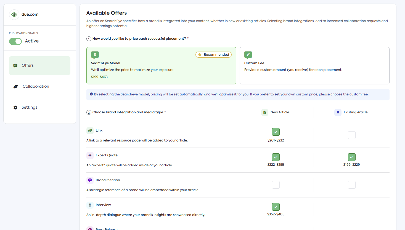The image size is (405, 230).
Task: Click the $201-$232 Link price
Action: click(x=276, y=140)
